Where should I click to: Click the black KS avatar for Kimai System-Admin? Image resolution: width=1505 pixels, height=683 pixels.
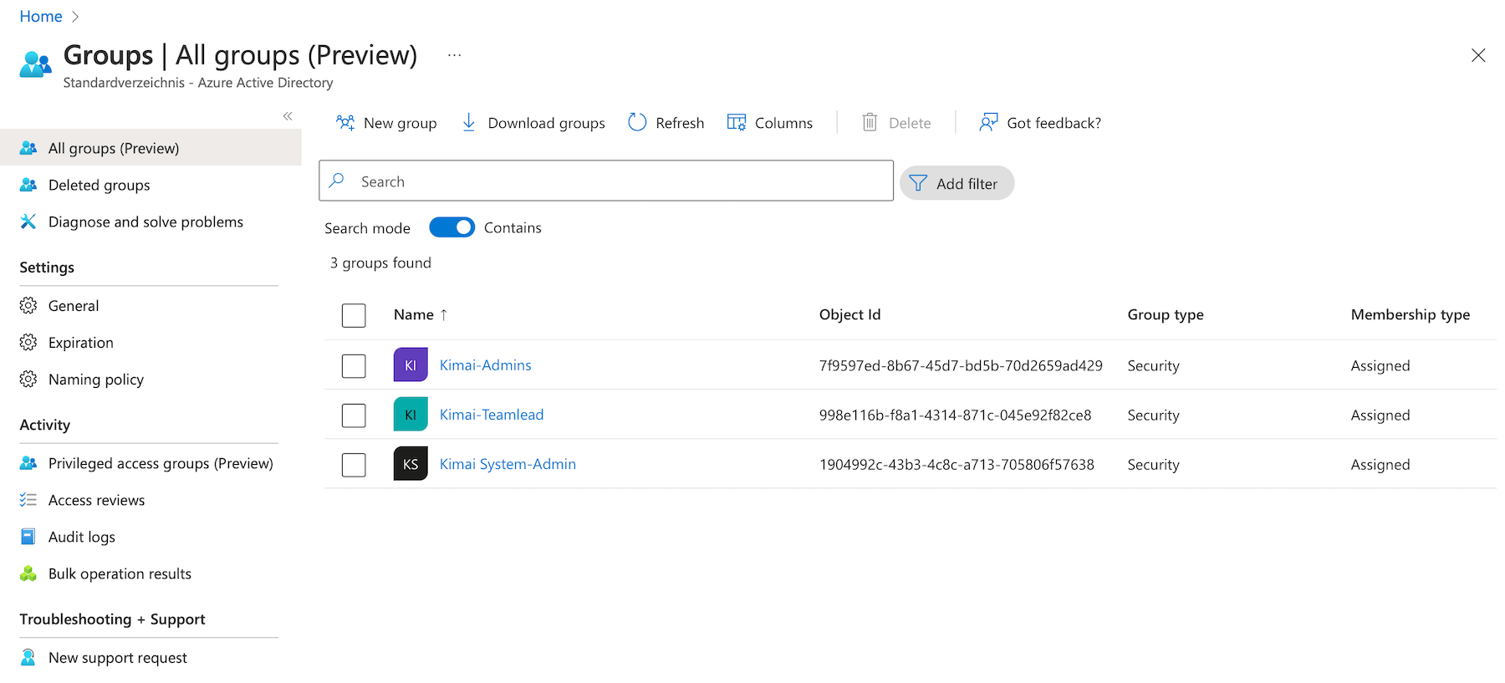(411, 463)
